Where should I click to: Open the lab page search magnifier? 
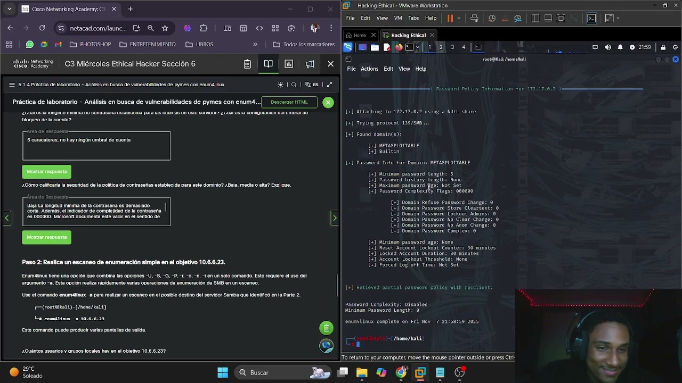point(294,85)
